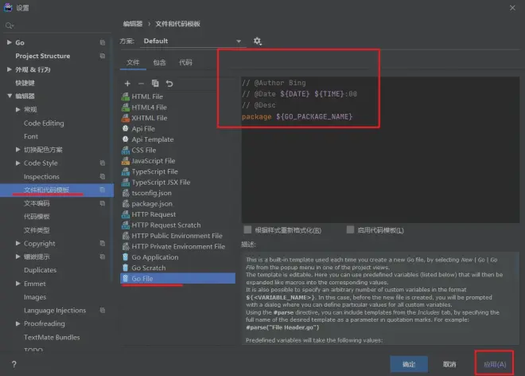The width and height of the screenshot is (525, 376).
Task: Open the 代码模板 settings page
Action: [37, 217]
